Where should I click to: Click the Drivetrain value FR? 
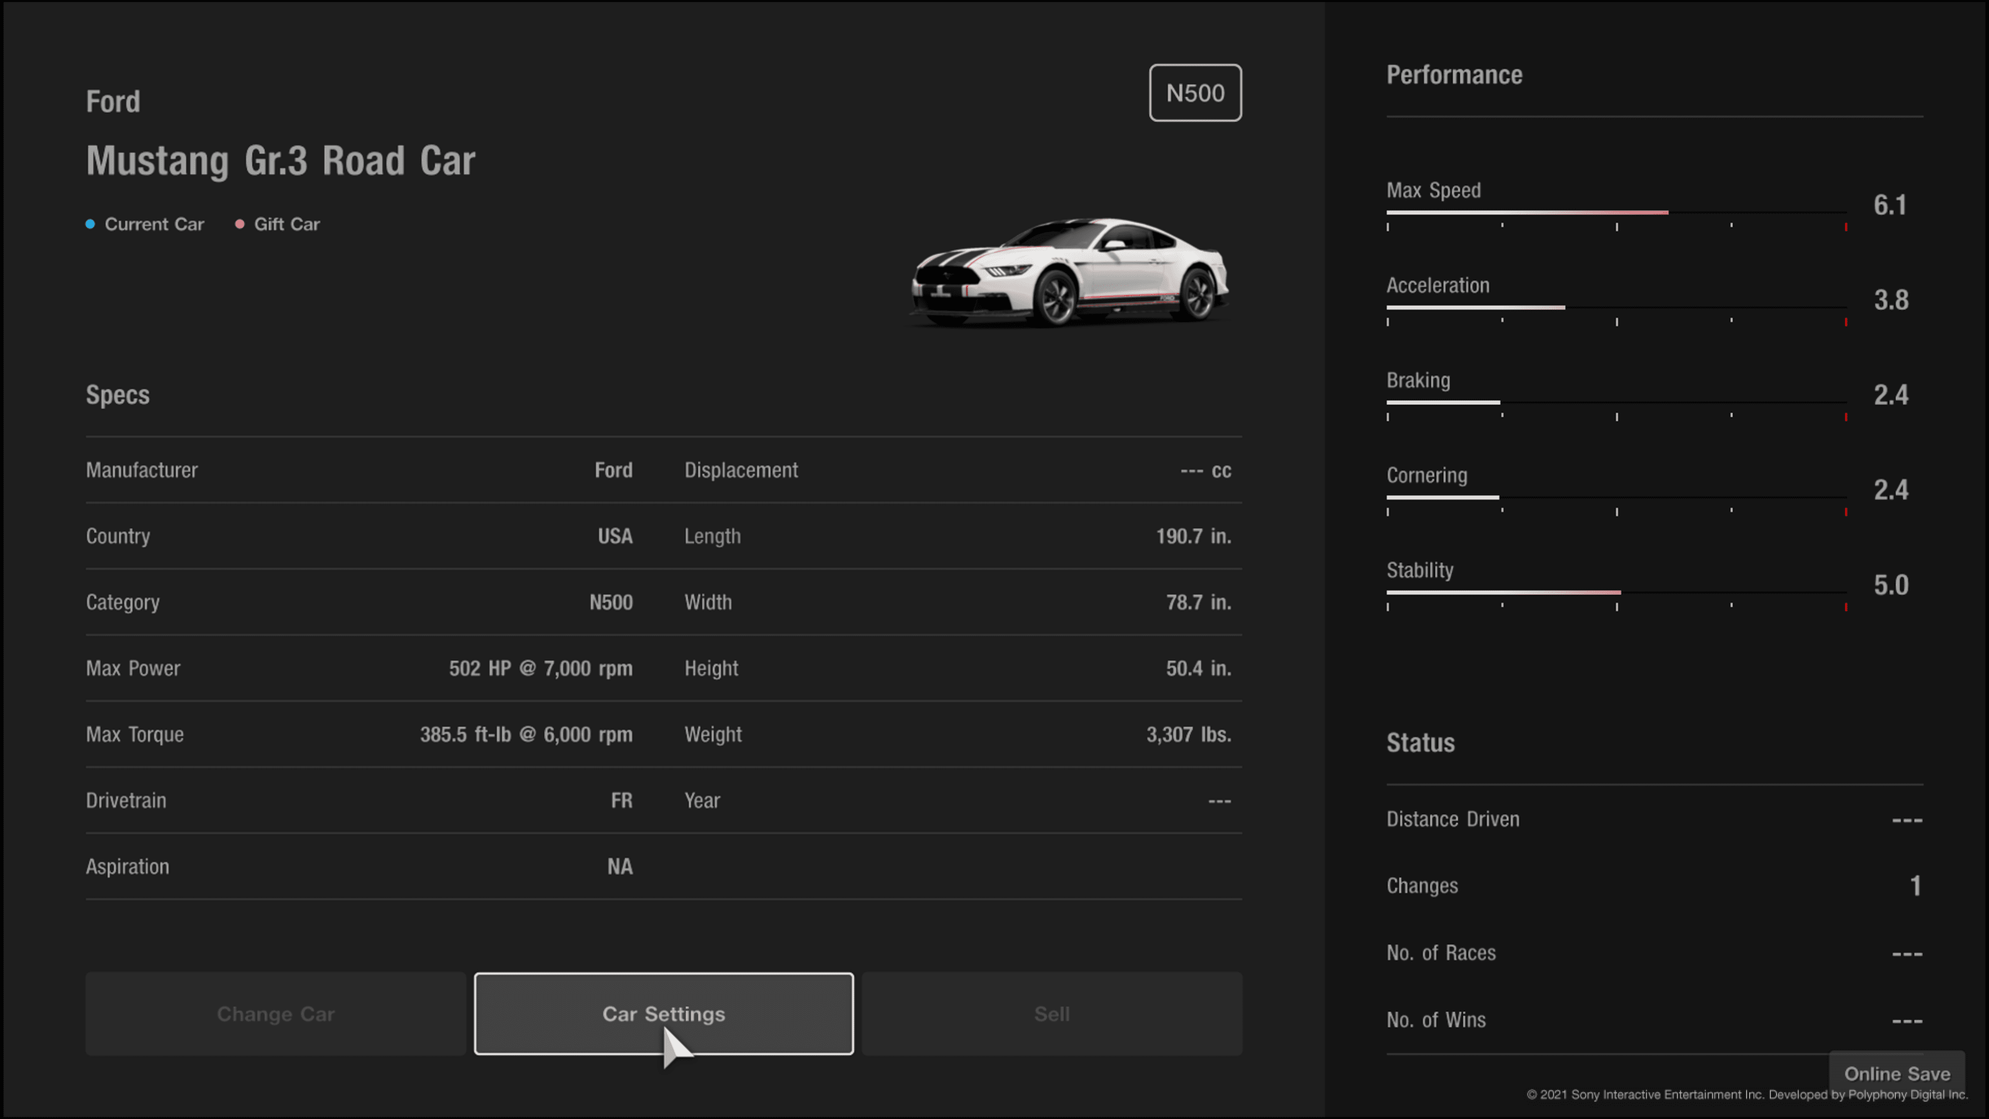tap(622, 800)
